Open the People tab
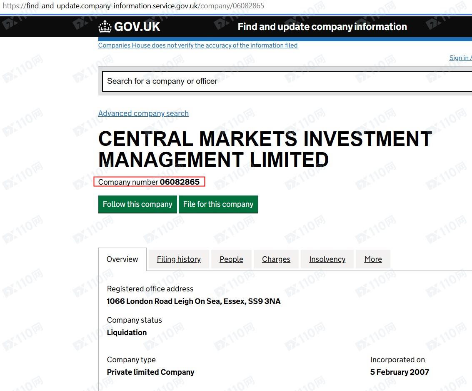 (x=231, y=259)
